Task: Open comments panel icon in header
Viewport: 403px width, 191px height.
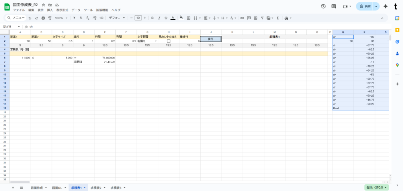Action: click(334, 6)
